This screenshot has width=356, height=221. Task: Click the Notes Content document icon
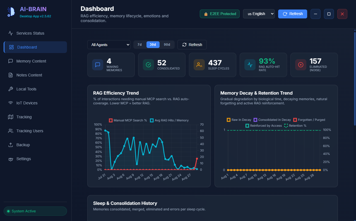pyautogui.click(x=11, y=75)
